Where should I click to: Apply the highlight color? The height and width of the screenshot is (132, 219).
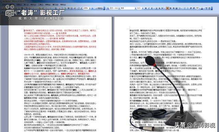tap(197, 8)
